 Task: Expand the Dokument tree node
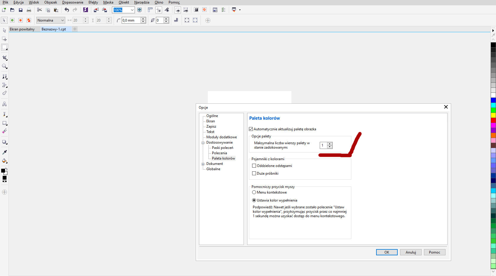tap(203, 164)
